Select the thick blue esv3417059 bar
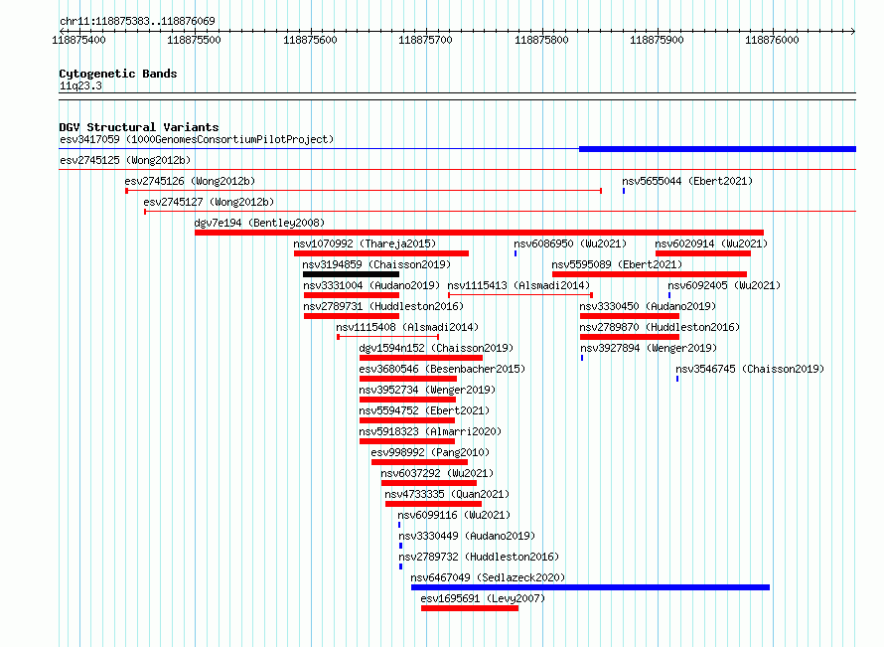The height and width of the screenshot is (647, 884). (717, 149)
